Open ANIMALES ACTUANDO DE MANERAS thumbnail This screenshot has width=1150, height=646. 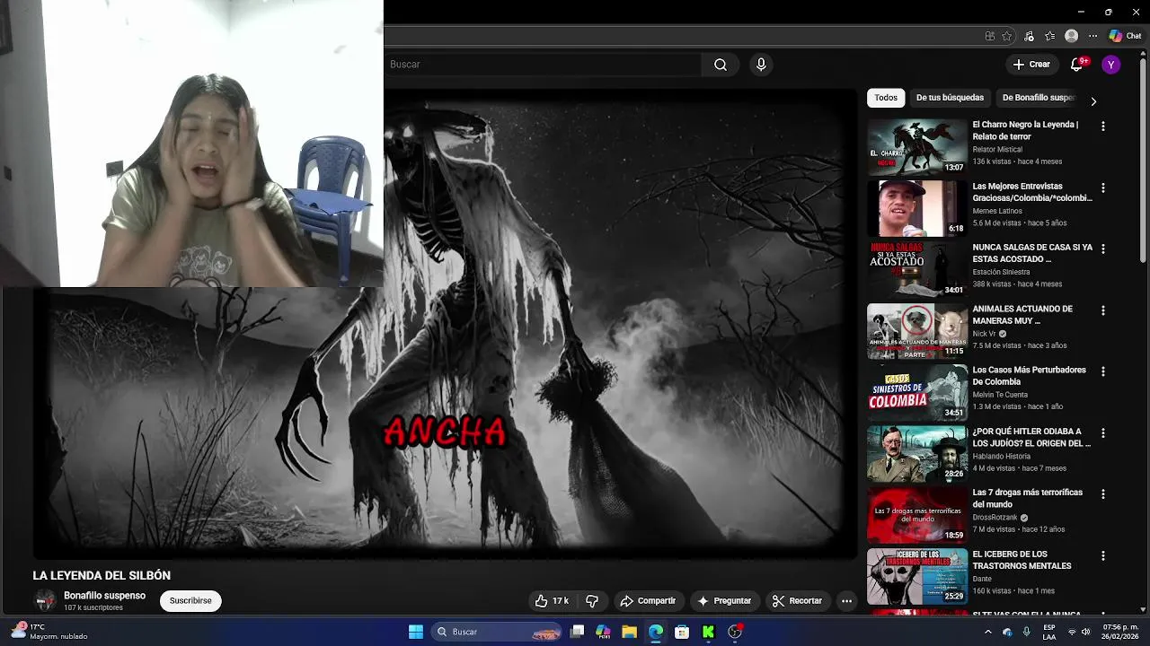917,331
